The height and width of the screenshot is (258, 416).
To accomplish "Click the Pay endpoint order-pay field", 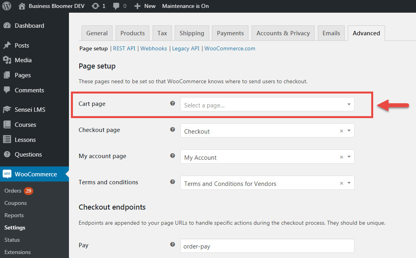I will click(267, 246).
